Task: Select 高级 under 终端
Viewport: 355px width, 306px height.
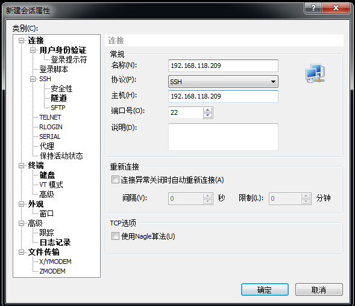Action: coord(46,194)
